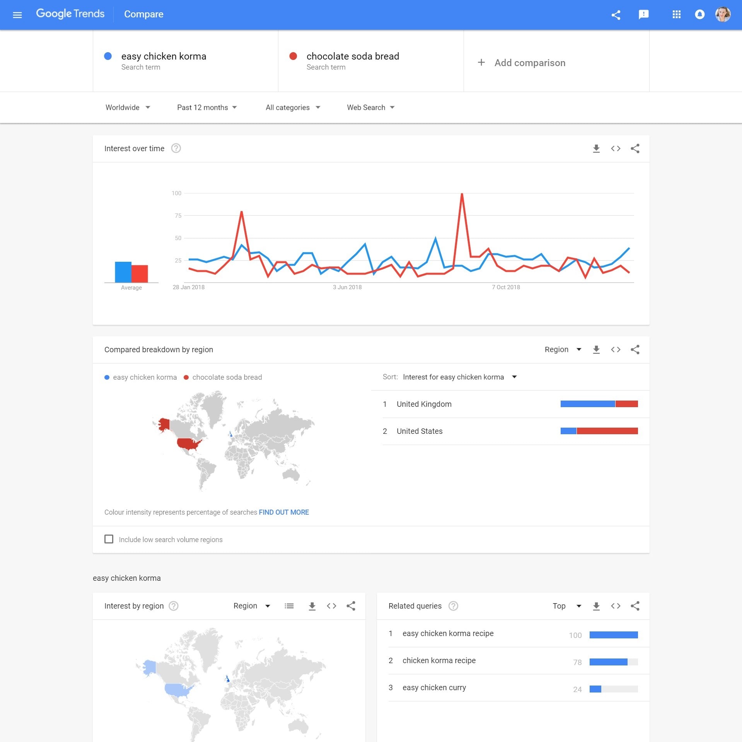Screen dimensions: 742x742
Task: Enable Include low search volume regions
Action: coord(109,539)
